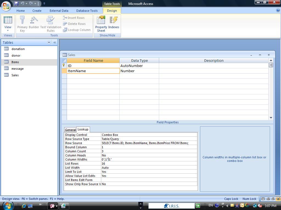Click the Column Heads No value

coord(149,155)
